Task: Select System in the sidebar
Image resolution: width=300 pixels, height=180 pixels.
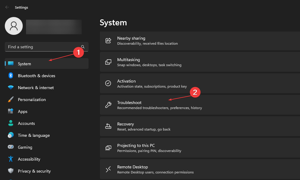Action: click(25, 64)
